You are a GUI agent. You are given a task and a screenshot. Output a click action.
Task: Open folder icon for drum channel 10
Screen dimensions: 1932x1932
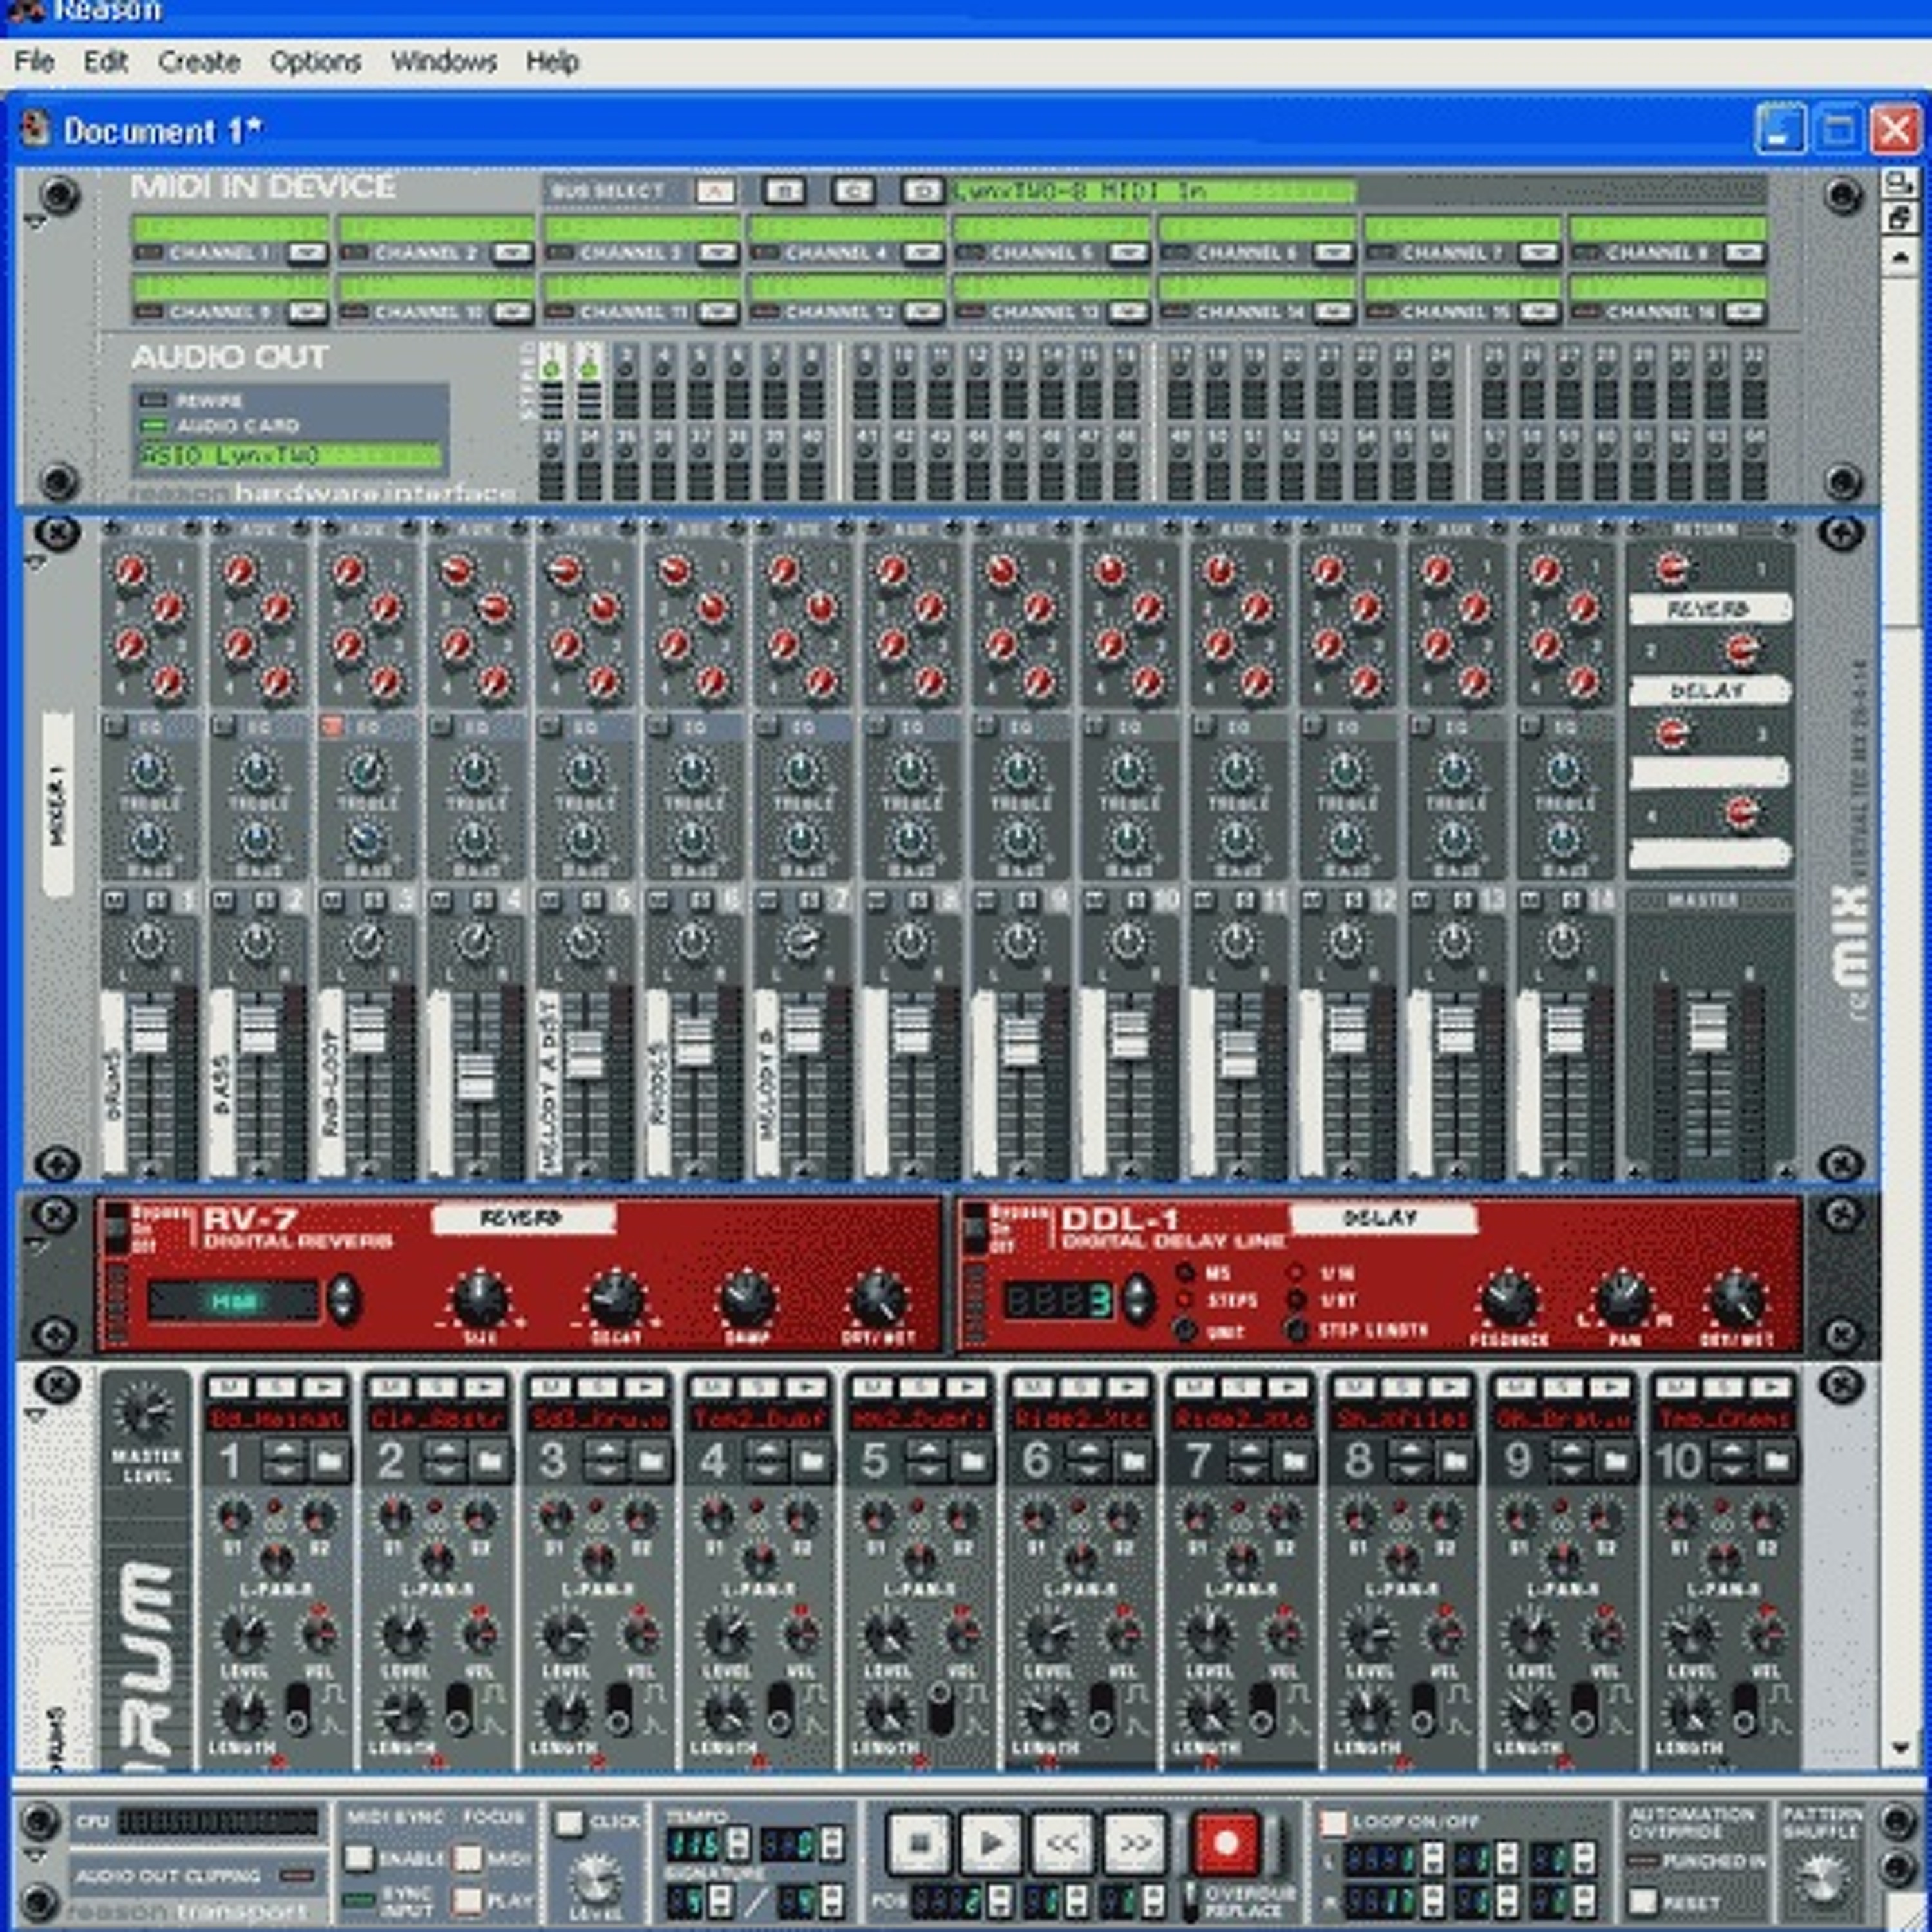1776,1462
